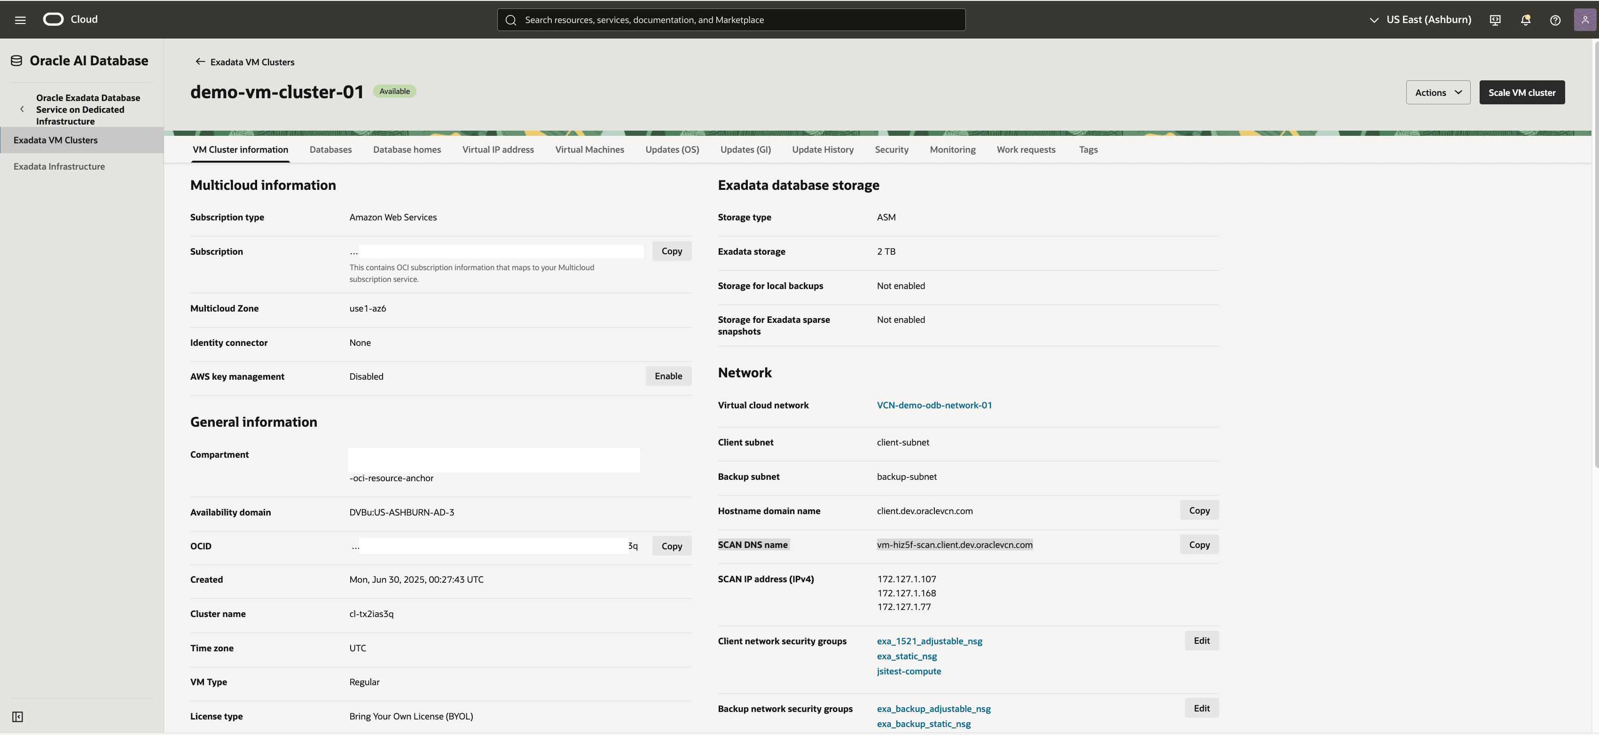
Task: Click SCAN IP address 172.127.1.77
Action: pyautogui.click(x=904, y=607)
